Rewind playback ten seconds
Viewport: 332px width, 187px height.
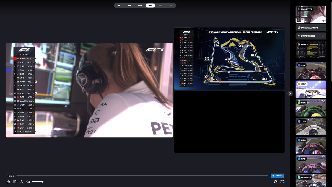[x=8, y=182]
